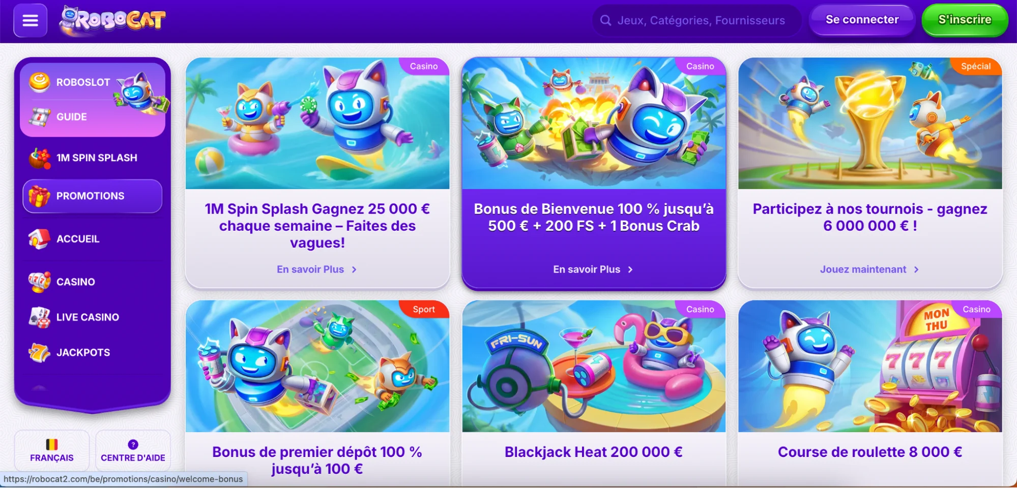Open the hamburger menu button
This screenshot has height=488, width=1017.
coord(31,20)
